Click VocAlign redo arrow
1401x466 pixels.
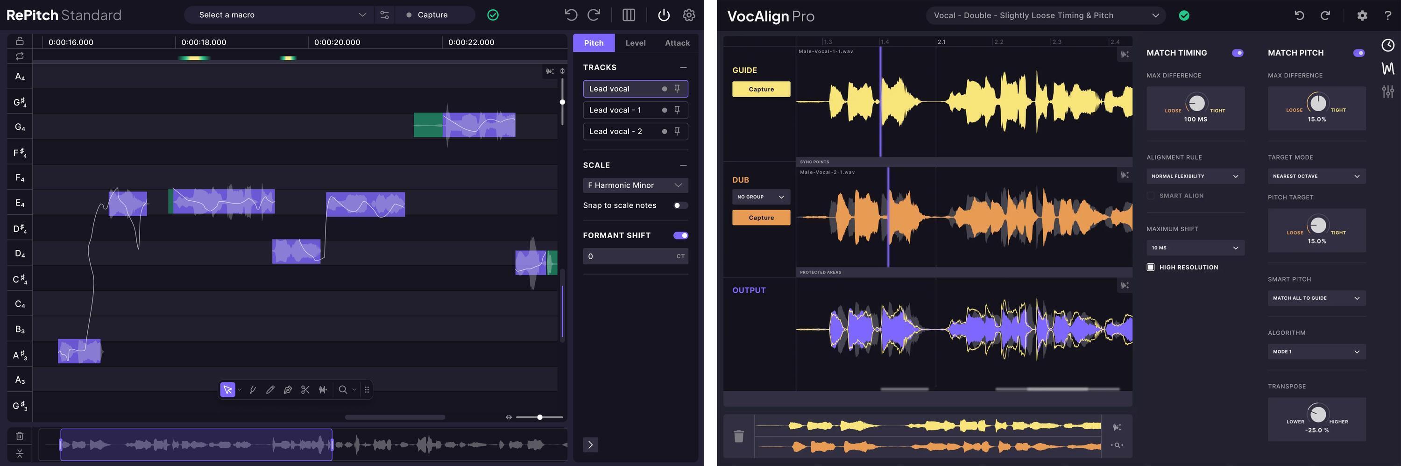click(x=1325, y=15)
